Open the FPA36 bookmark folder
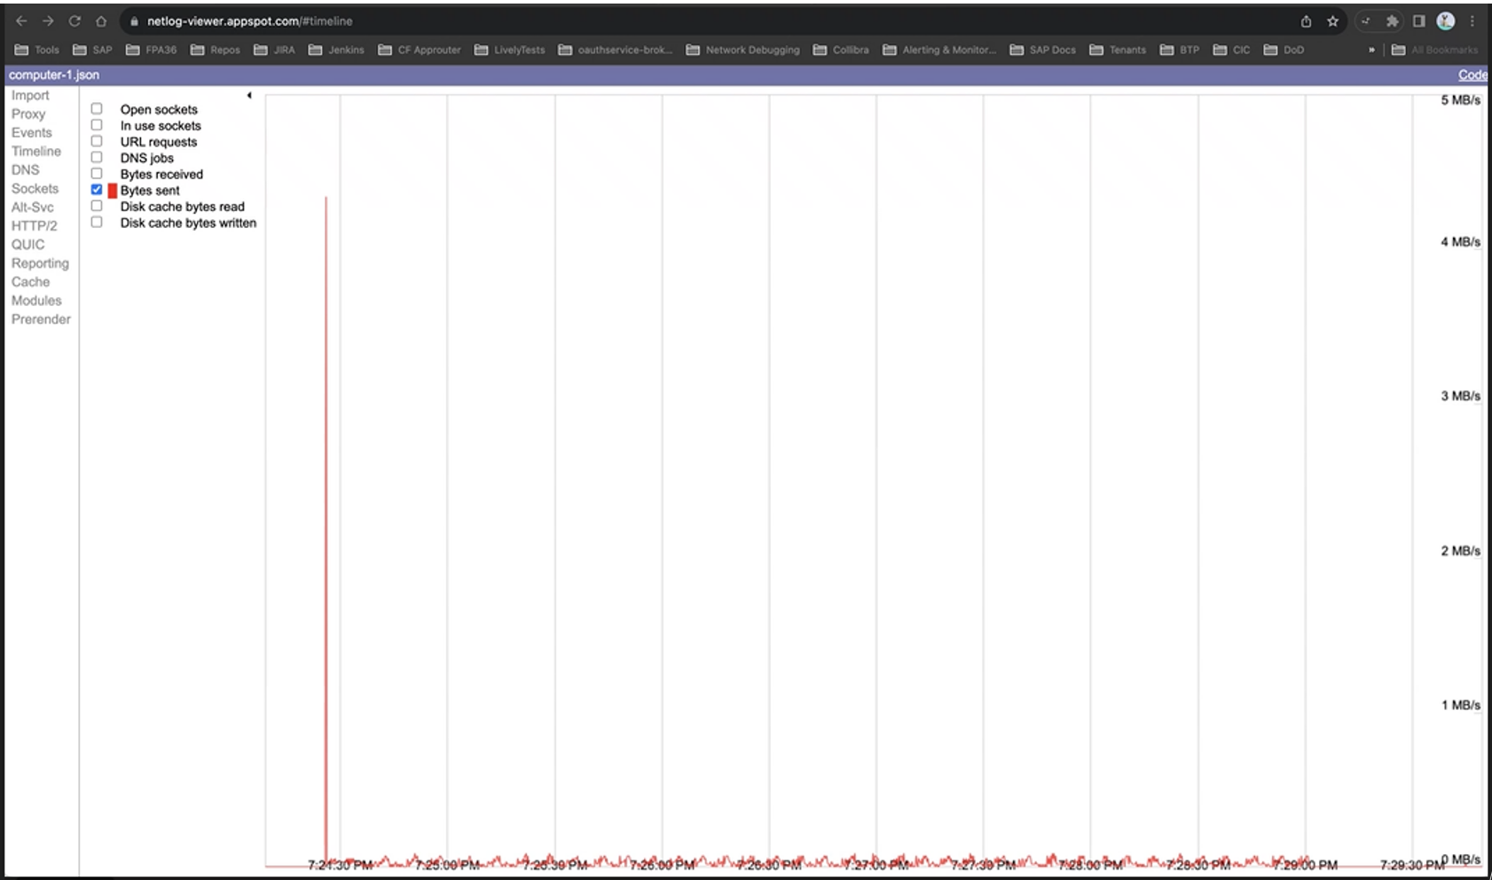This screenshot has height=880, width=1492. (151, 50)
